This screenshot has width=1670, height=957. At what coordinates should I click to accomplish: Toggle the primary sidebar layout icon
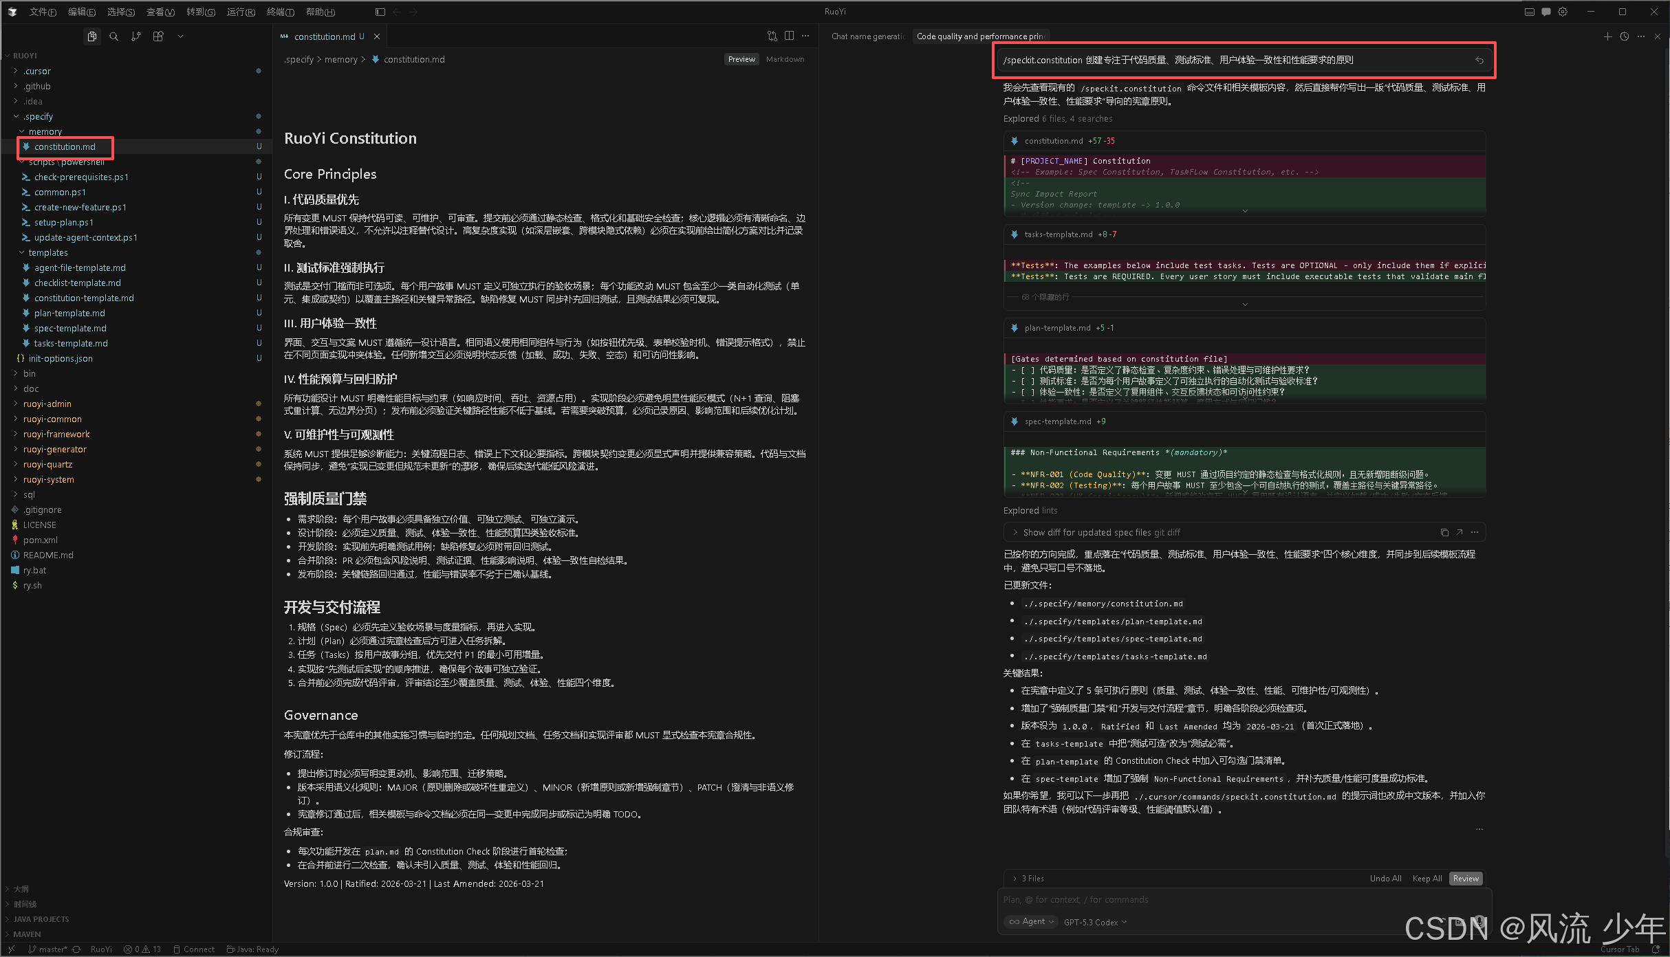[380, 12]
